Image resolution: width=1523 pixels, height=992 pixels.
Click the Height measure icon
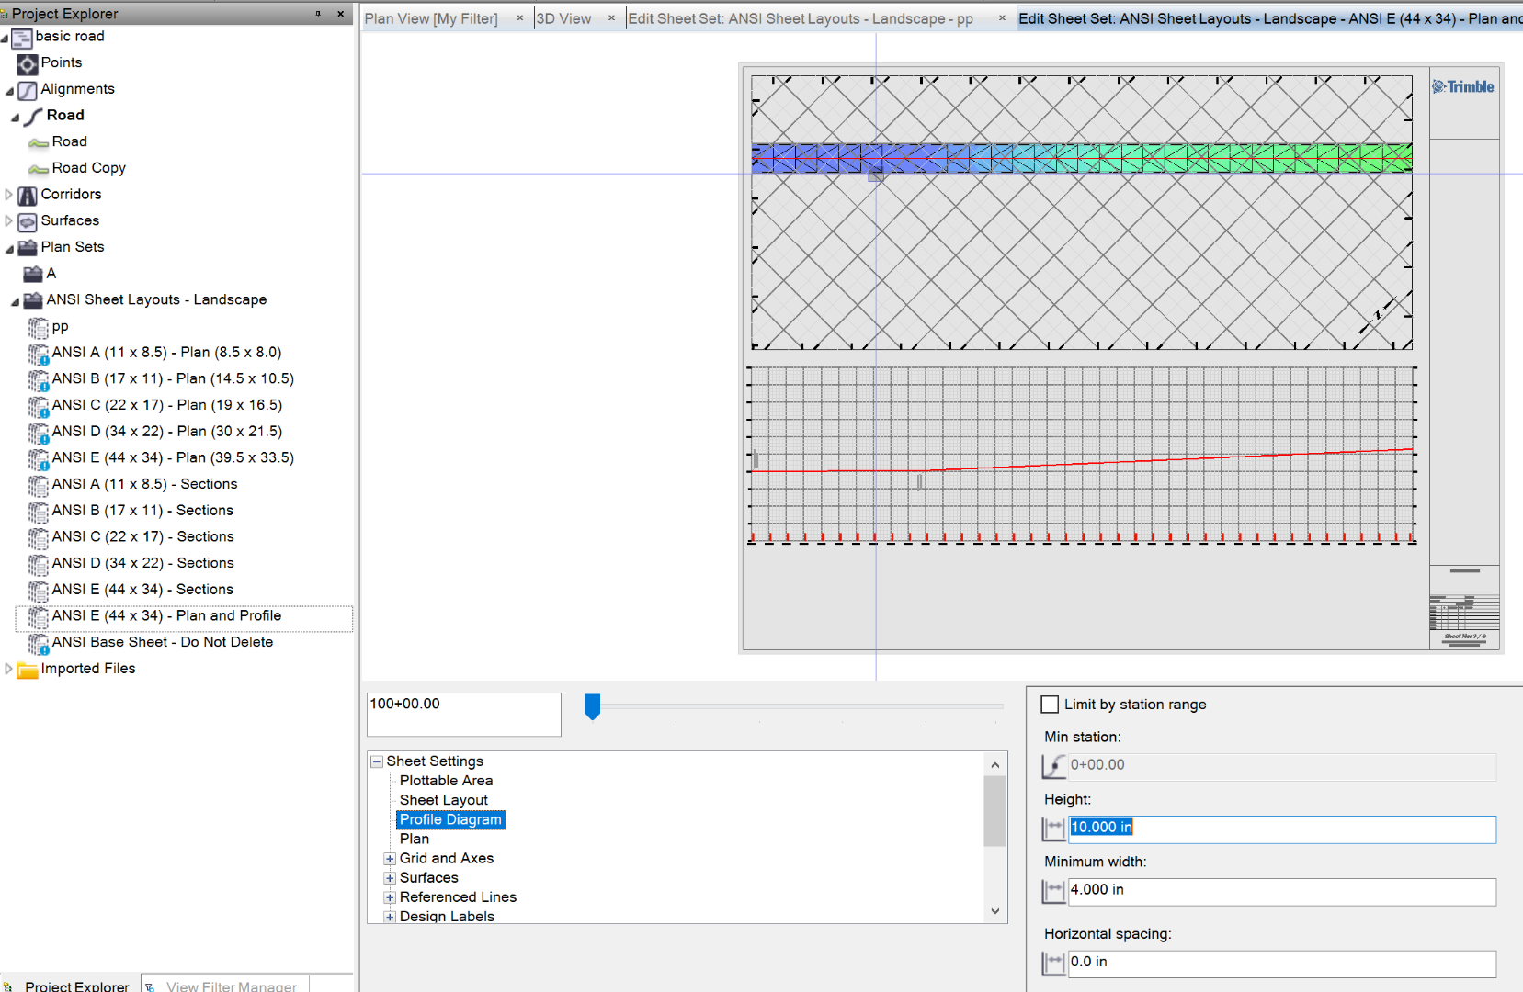click(1053, 829)
